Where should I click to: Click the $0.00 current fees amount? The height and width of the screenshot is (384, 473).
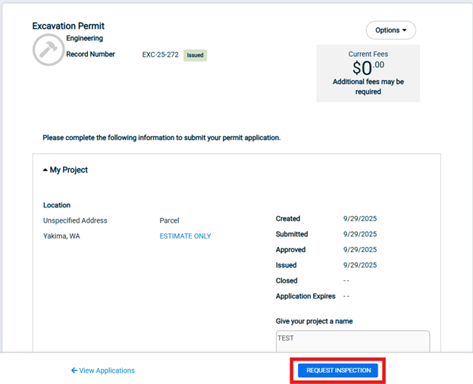tap(368, 67)
